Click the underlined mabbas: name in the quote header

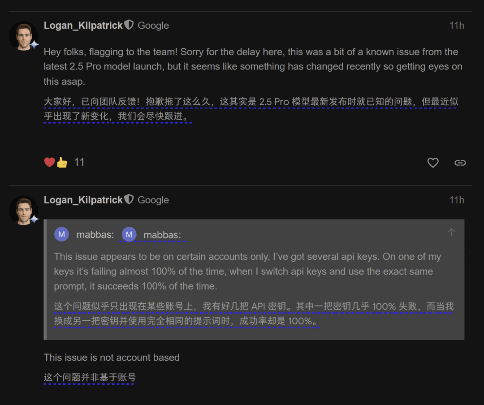click(x=162, y=235)
